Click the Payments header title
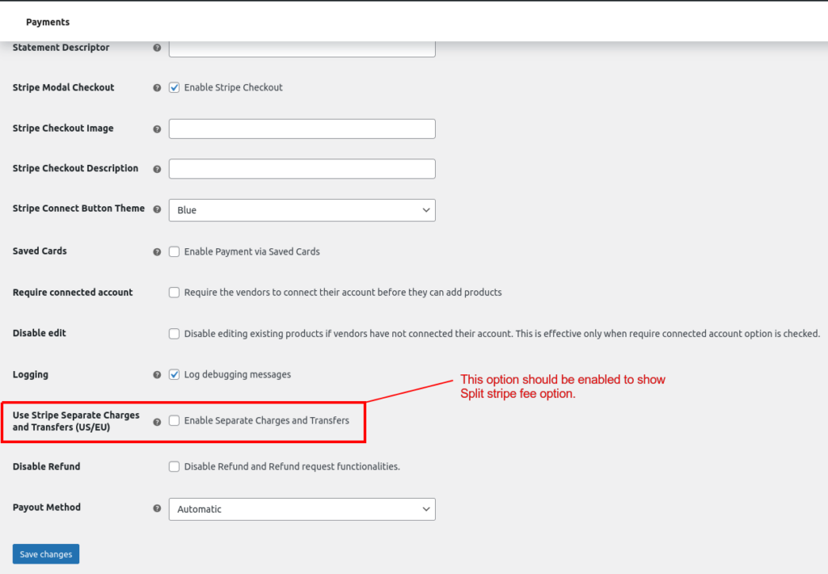This screenshot has width=828, height=574. (48, 22)
